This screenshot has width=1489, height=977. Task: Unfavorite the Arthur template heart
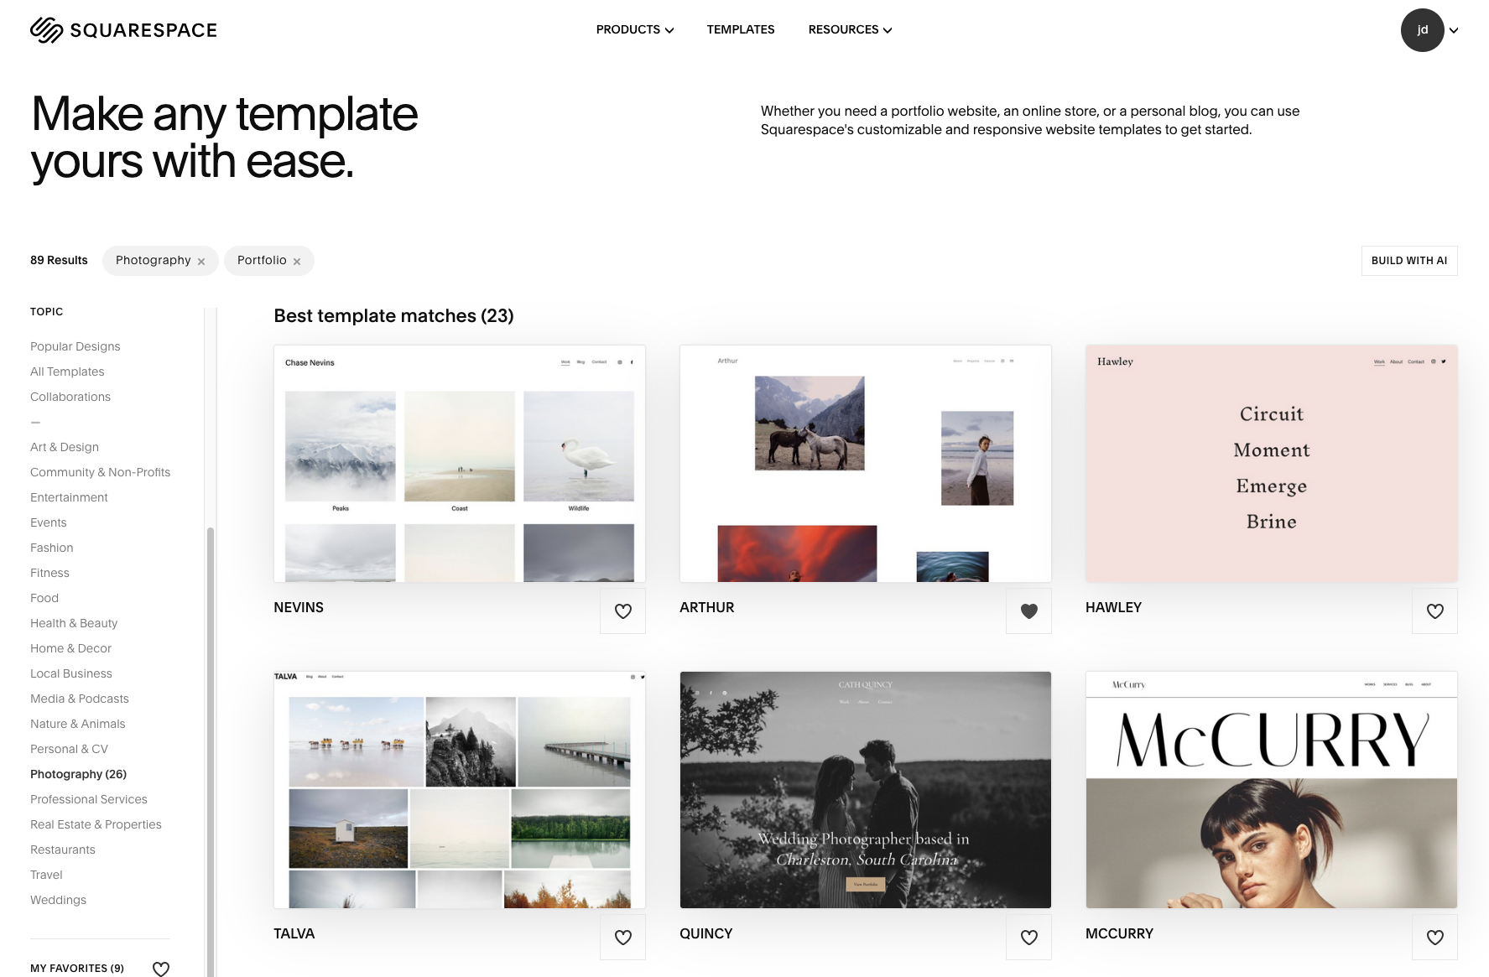tap(1029, 611)
